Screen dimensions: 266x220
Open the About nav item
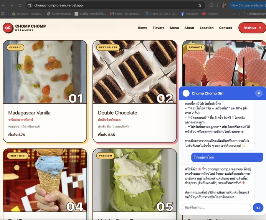pos(189,28)
